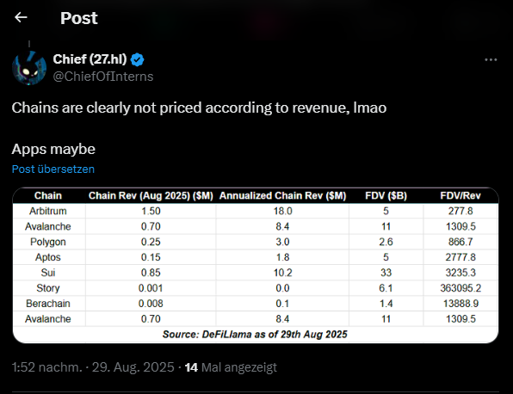Viewport: 513px width, 394px height.
Task: Click the Story row in the table
Action: pyautogui.click(x=256, y=288)
